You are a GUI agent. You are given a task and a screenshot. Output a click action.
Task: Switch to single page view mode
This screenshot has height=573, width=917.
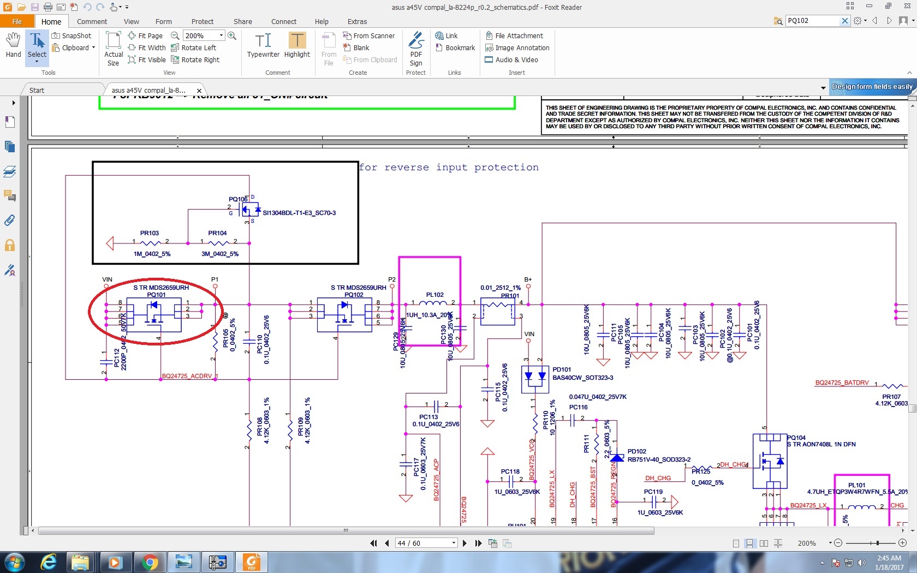pyautogui.click(x=736, y=544)
